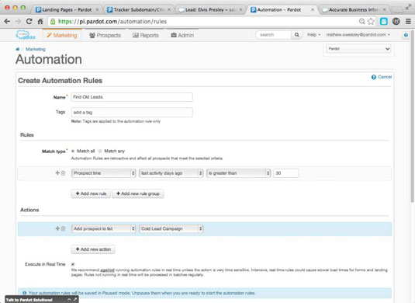415x303 pixels.
Task: Click the Pardot logo
Action: [26, 35]
